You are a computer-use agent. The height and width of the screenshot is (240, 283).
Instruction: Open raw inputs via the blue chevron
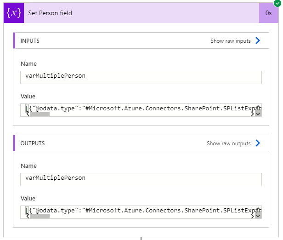[258, 40]
